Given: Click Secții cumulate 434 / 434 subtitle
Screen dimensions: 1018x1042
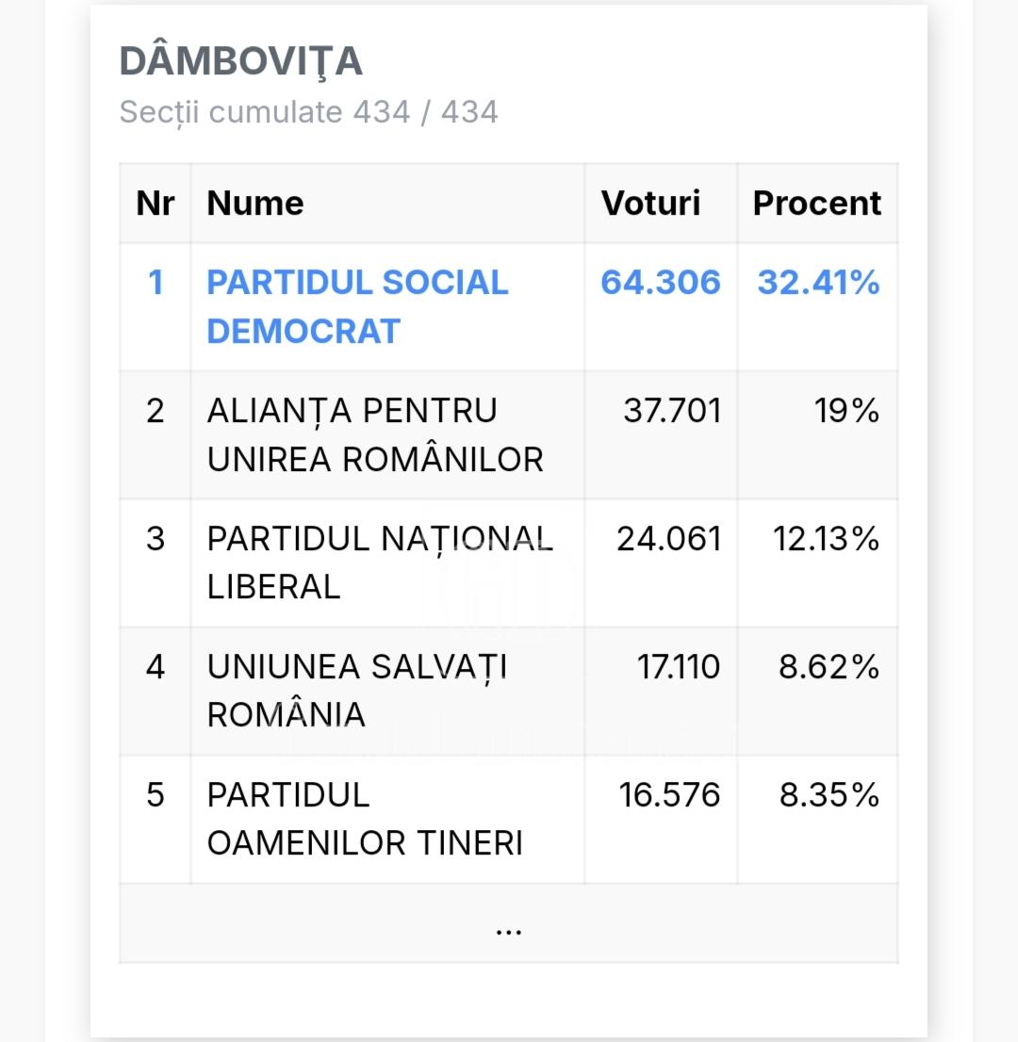Looking at the screenshot, I should point(308,111).
